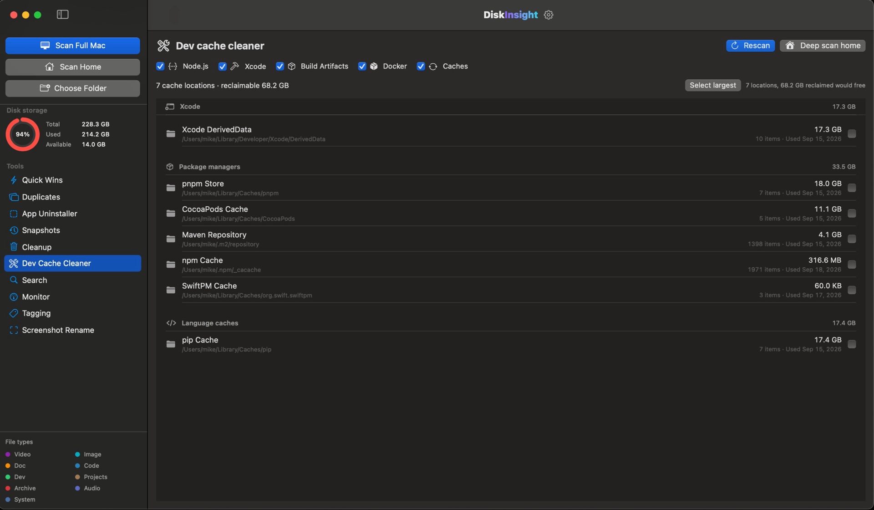Uncheck the Node.js filter checkbox
Screen dimensions: 874x510
click(x=160, y=66)
